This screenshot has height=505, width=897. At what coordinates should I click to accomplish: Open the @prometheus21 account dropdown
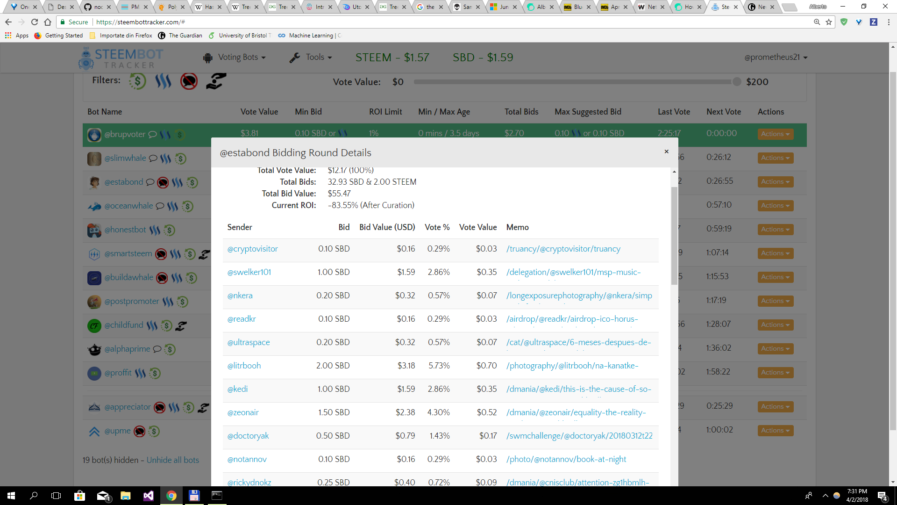776,58
